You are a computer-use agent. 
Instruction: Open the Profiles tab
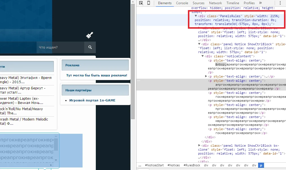pos(249,3)
